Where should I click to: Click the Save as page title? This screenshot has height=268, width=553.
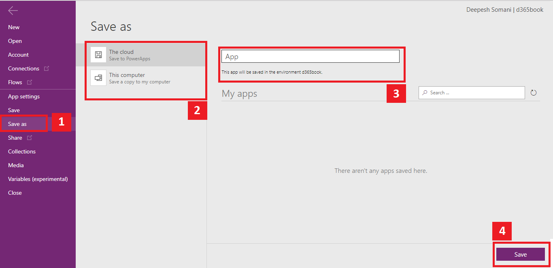(111, 26)
